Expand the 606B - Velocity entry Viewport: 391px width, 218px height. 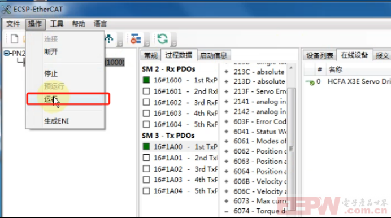click(x=227, y=181)
